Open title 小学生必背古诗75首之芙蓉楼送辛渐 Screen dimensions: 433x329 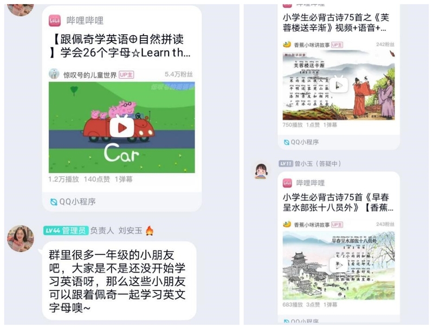point(336,22)
